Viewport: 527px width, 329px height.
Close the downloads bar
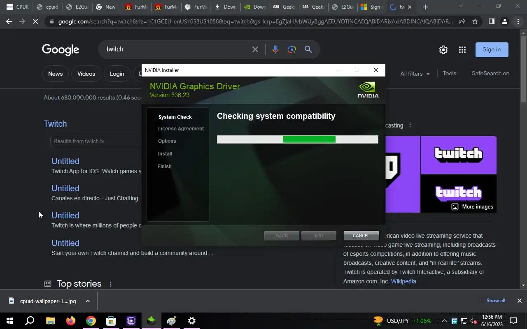coord(519,301)
